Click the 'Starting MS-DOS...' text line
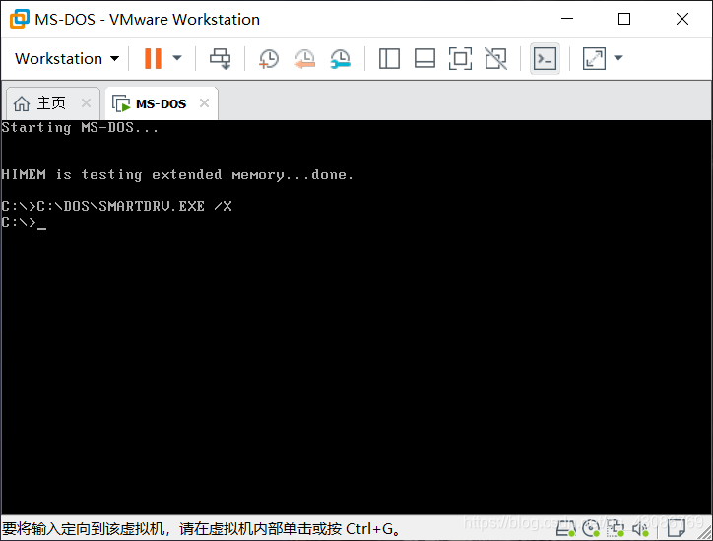Viewport: 713px width, 541px height. click(80, 128)
